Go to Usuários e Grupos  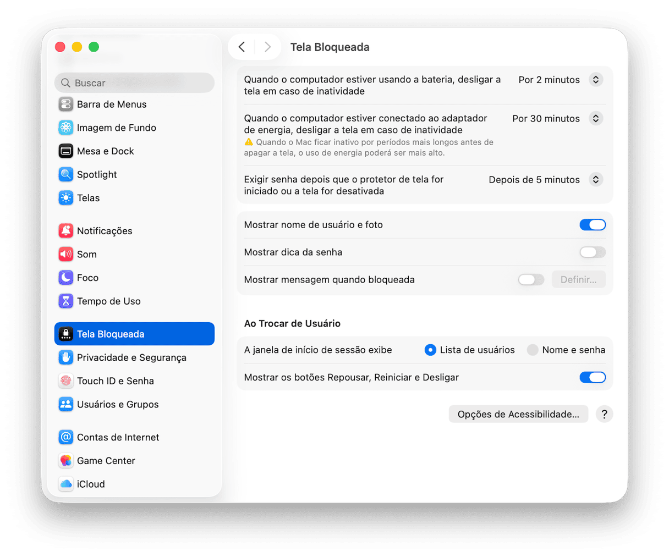pos(134,404)
